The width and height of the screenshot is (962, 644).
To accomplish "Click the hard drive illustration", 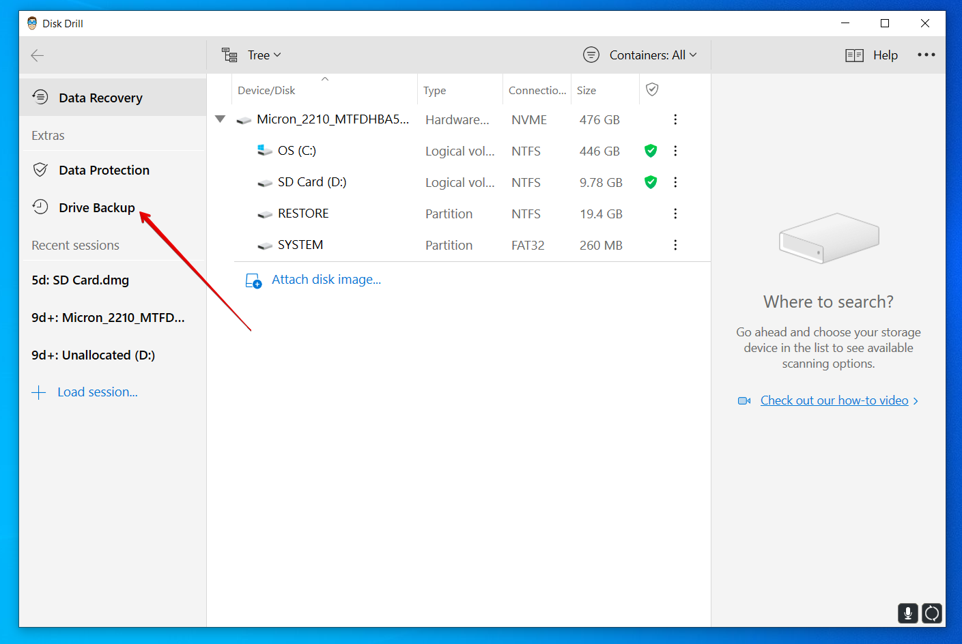I will tap(829, 238).
